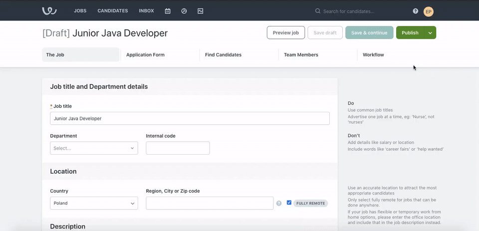This screenshot has width=479, height=231.
Task: Click the Description section heading
Action: (67, 227)
